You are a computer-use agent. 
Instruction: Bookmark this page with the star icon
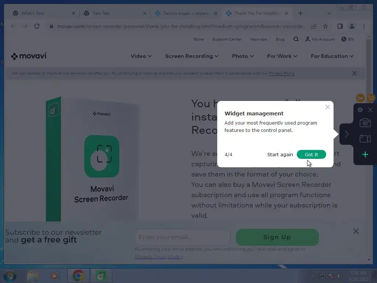(325, 26)
